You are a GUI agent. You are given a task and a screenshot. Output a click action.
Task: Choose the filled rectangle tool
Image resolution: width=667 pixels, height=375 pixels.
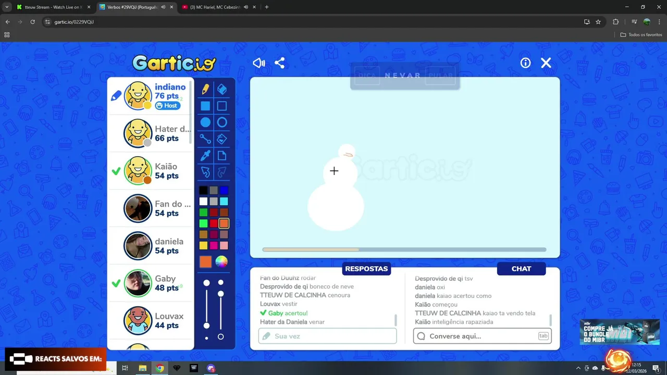[x=205, y=106]
